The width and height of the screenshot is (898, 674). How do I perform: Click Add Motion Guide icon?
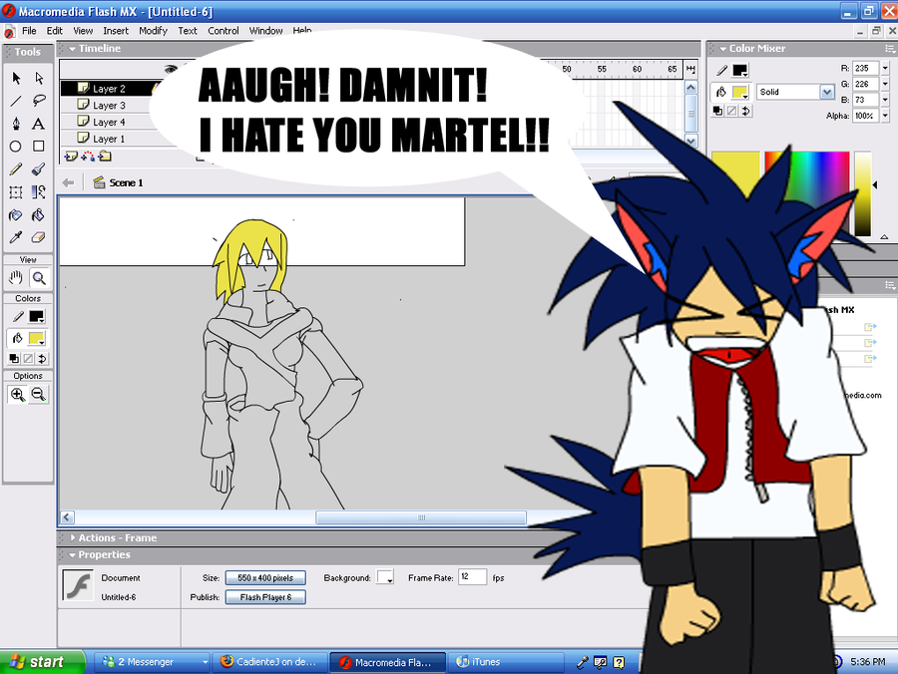click(x=88, y=157)
